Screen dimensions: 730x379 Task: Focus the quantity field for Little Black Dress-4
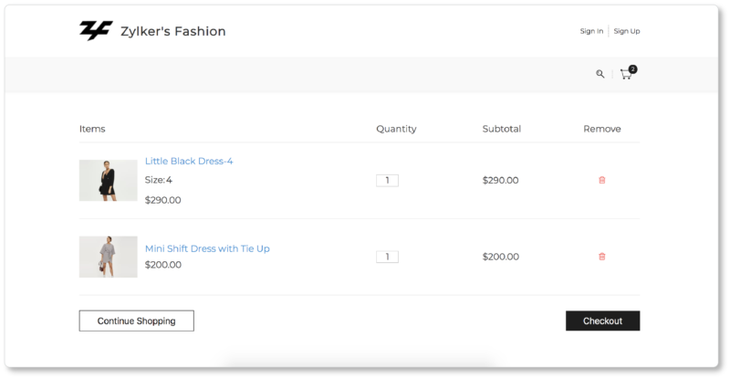[x=387, y=181]
